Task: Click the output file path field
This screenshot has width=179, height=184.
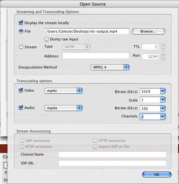Action: tap(87, 31)
